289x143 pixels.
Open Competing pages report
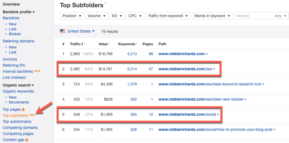click(x=18, y=134)
